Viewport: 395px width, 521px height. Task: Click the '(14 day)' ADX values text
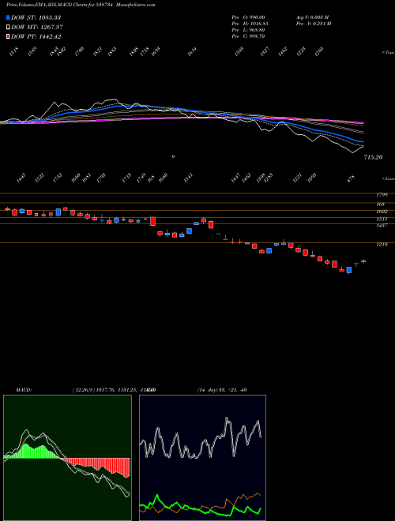[x=222, y=390]
